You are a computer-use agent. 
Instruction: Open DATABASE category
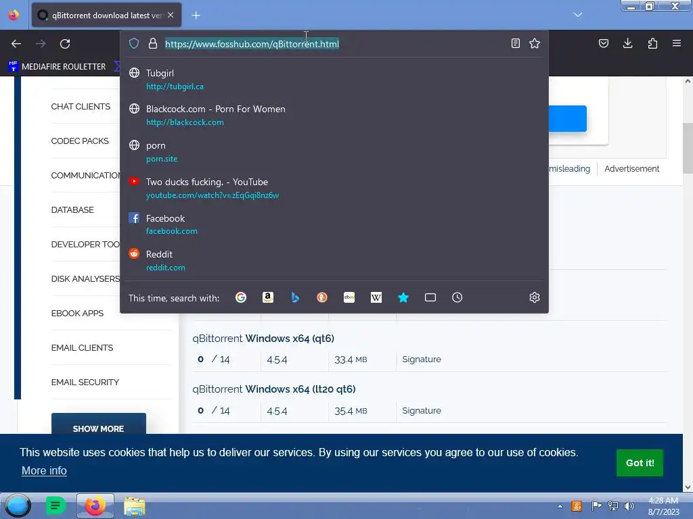(x=72, y=209)
